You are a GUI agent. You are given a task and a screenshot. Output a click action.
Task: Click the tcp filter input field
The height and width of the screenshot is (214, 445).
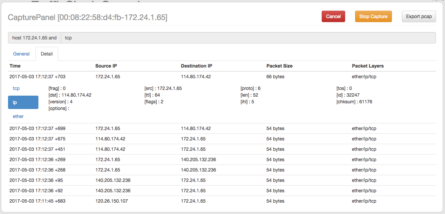[248, 38]
